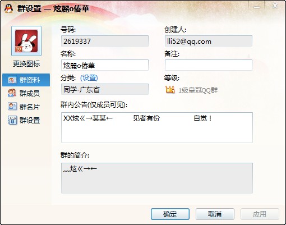
Task: Click the 群资料 sidebar icon
Action: pos(12,80)
